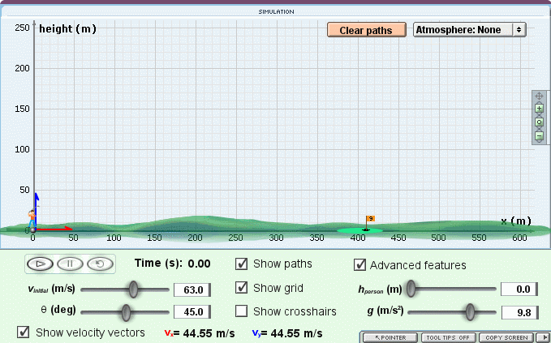The width and height of the screenshot is (551, 343).
Task: Open the Atmosphere dropdown menu
Action: click(x=470, y=29)
